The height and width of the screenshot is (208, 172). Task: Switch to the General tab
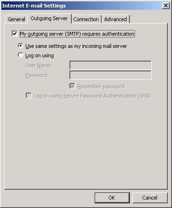point(16,19)
